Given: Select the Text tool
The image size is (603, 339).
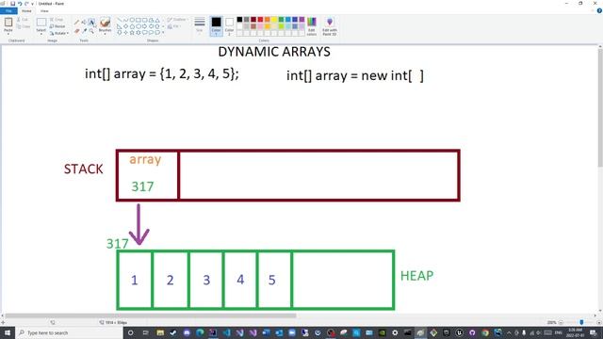Looking at the screenshot, I should coord(91,23).
